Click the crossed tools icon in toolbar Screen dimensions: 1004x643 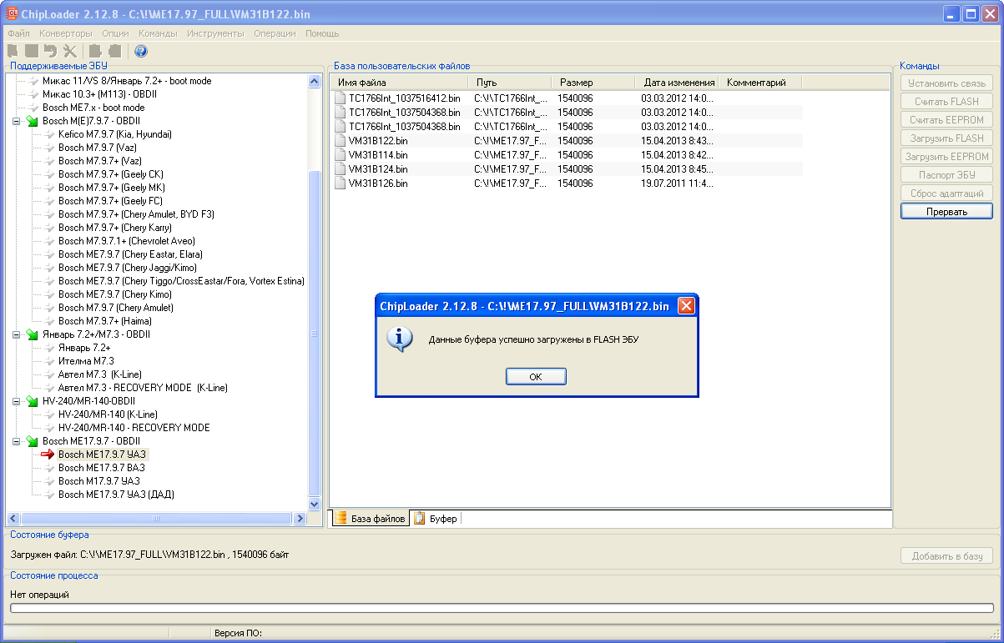70,51
